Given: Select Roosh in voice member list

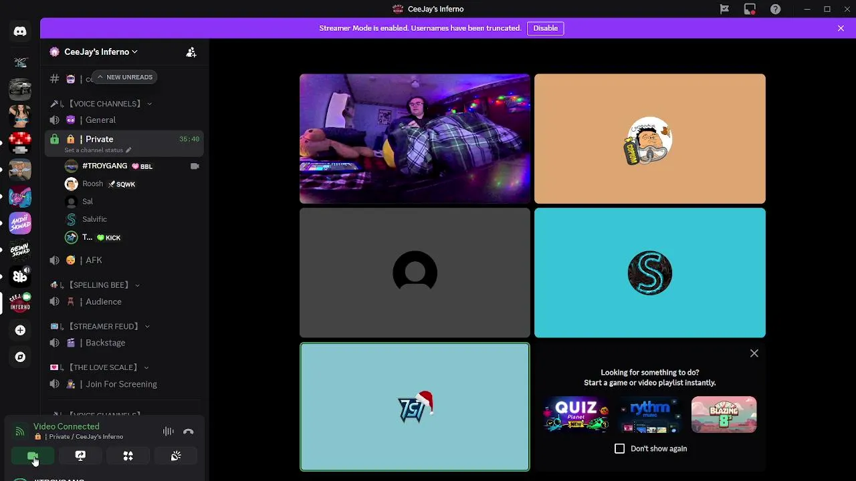Looking at the screenshot, I should (x=132, y=184).
